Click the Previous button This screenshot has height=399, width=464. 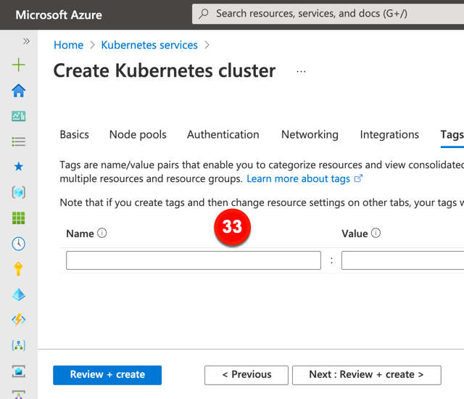tap(246, 374)
